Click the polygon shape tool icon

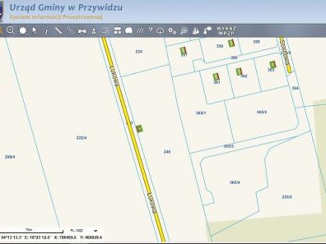tap(129, 30)
